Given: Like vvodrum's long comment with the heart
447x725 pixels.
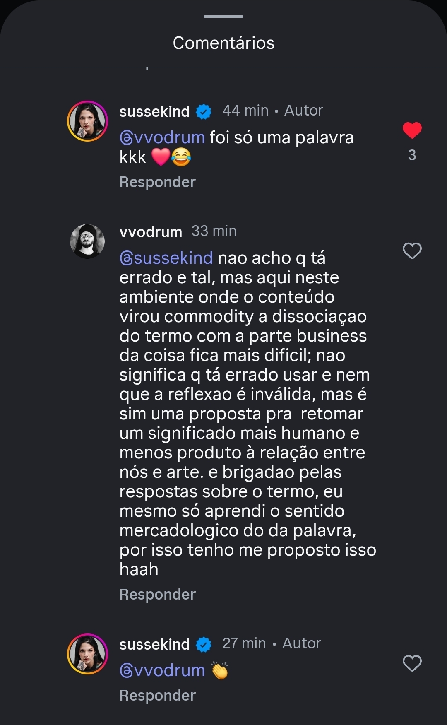Looking at the screenshot, I should click(412, 251).
